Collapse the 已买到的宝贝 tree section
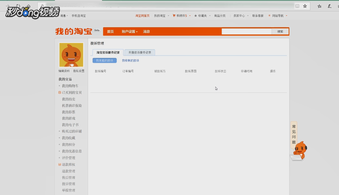This screenshot has width=339, height=195. tap(59, 92)
